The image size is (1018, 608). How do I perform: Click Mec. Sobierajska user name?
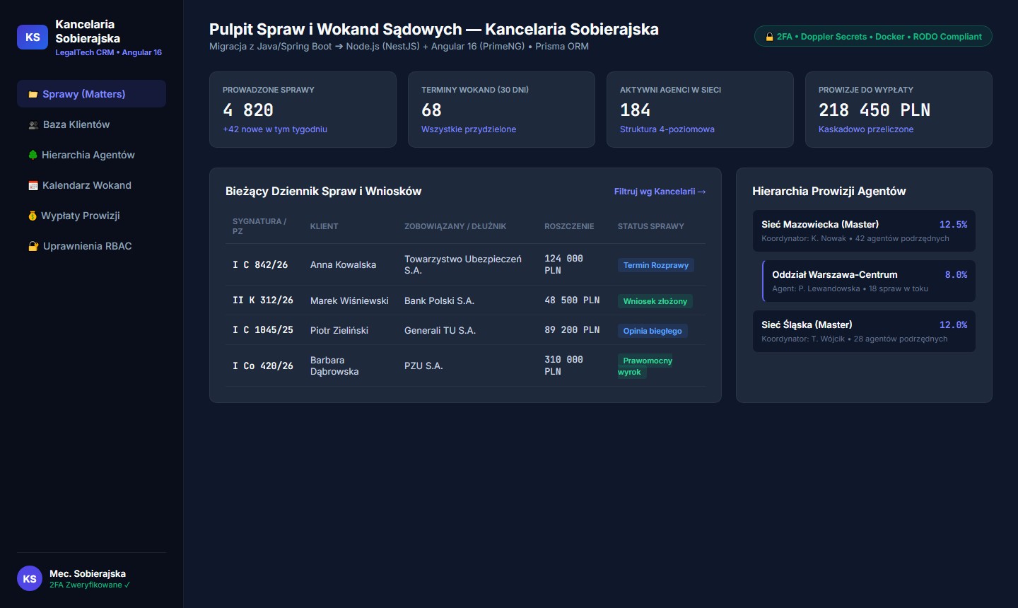[x=88, y=573]
